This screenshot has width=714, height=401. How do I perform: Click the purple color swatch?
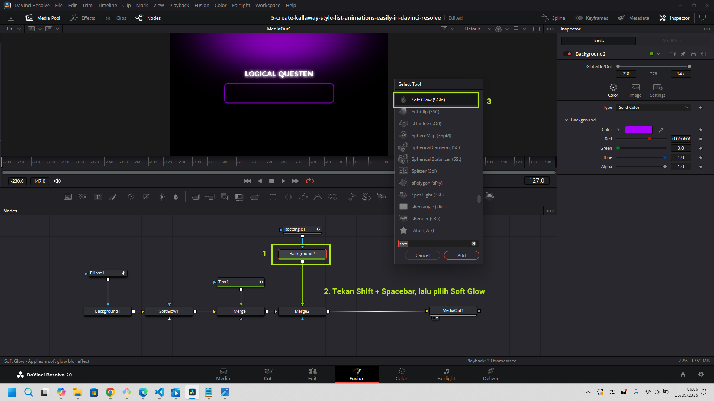(x=639, y=130)
